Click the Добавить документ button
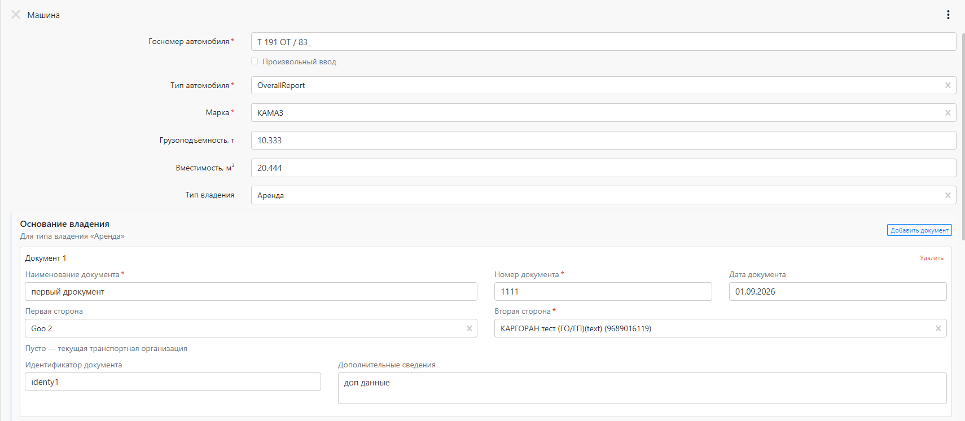Viewport: 965px width, 421px height. point(919,230)
